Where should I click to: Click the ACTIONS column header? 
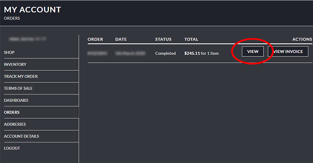click(302, 39)
